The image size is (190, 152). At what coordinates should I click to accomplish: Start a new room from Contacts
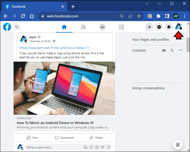click(x=164, y=50)
